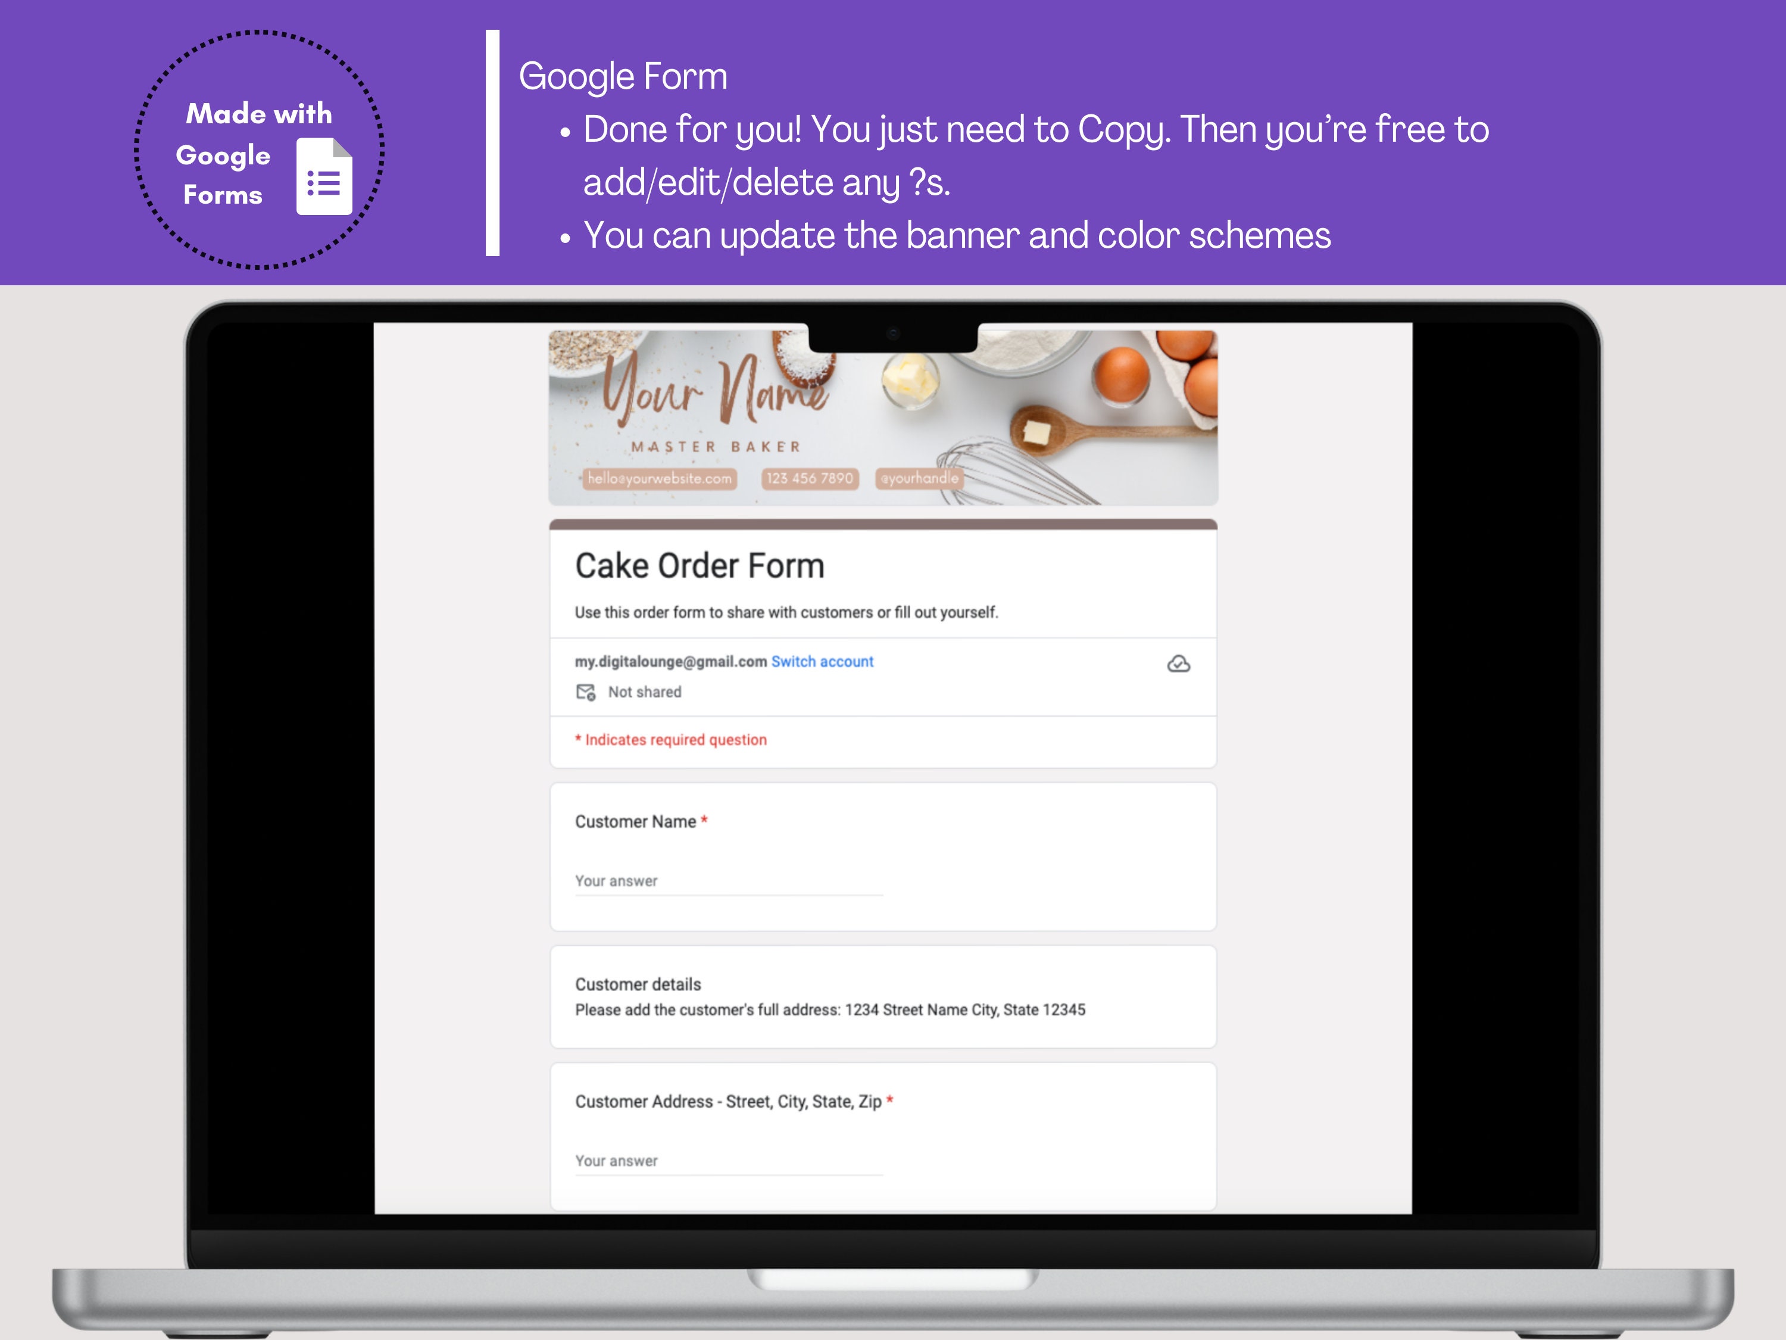Select the Cake Order Form title
The height and width of the screenshot is (1340, 1786).
pyautogui.click(x=700, y=565)
